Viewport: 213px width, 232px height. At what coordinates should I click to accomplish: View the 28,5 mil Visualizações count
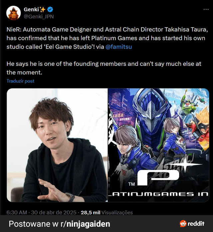[106, 212]
